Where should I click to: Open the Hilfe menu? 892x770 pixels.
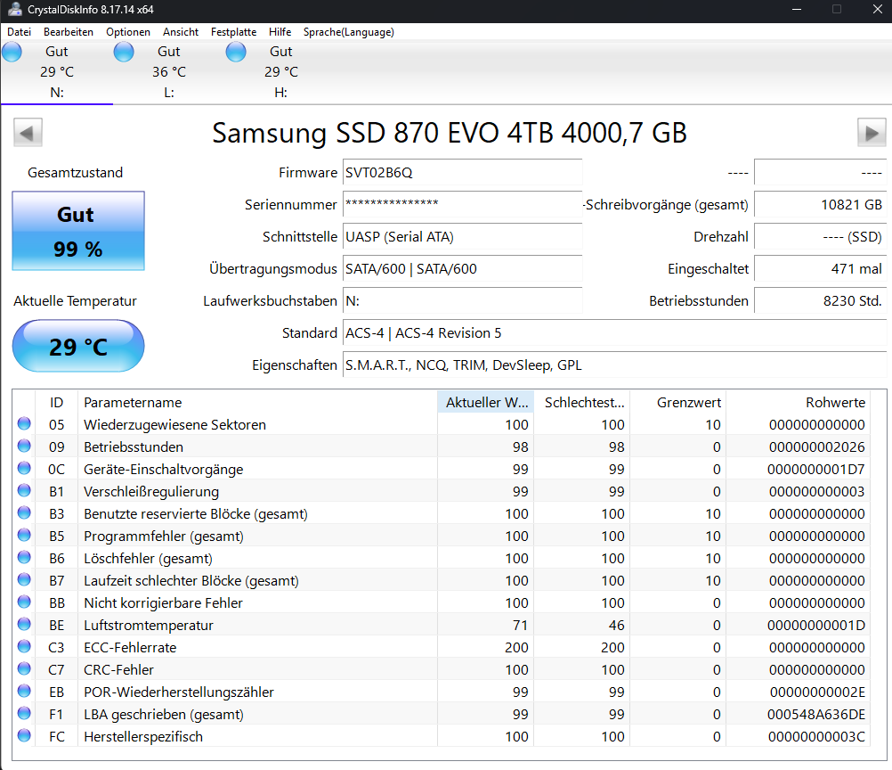point(280,32)
